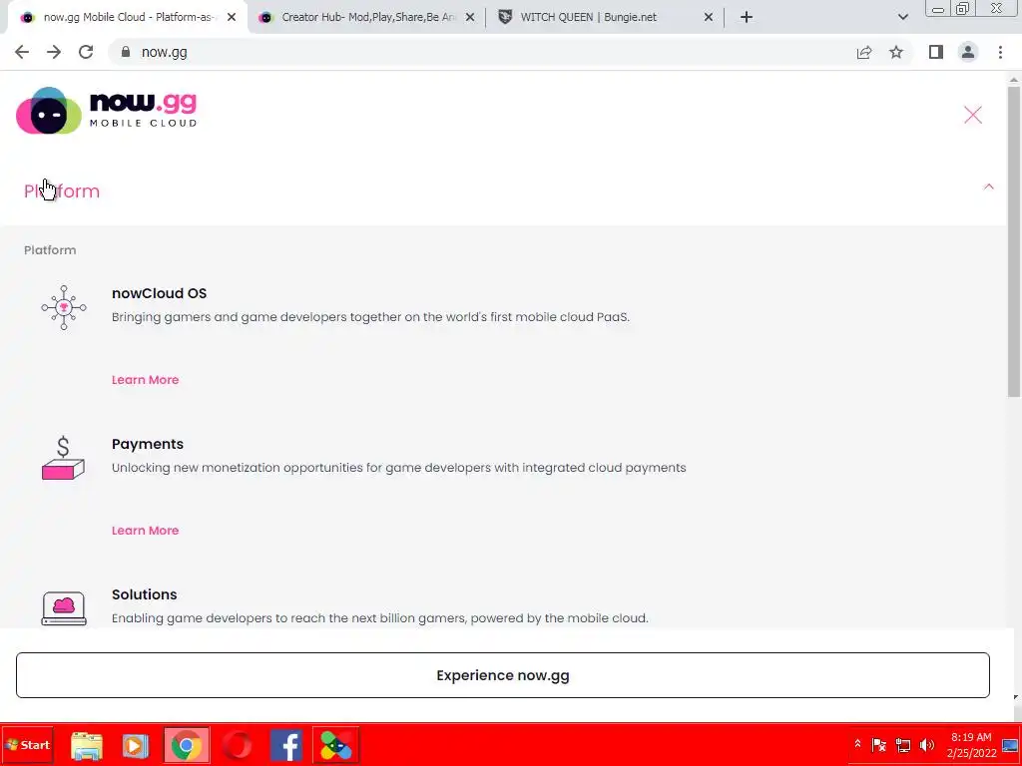Screen dimensions: 1022x766
Task: Open the Opera taskbar icon
Action: tap(237, 745)
